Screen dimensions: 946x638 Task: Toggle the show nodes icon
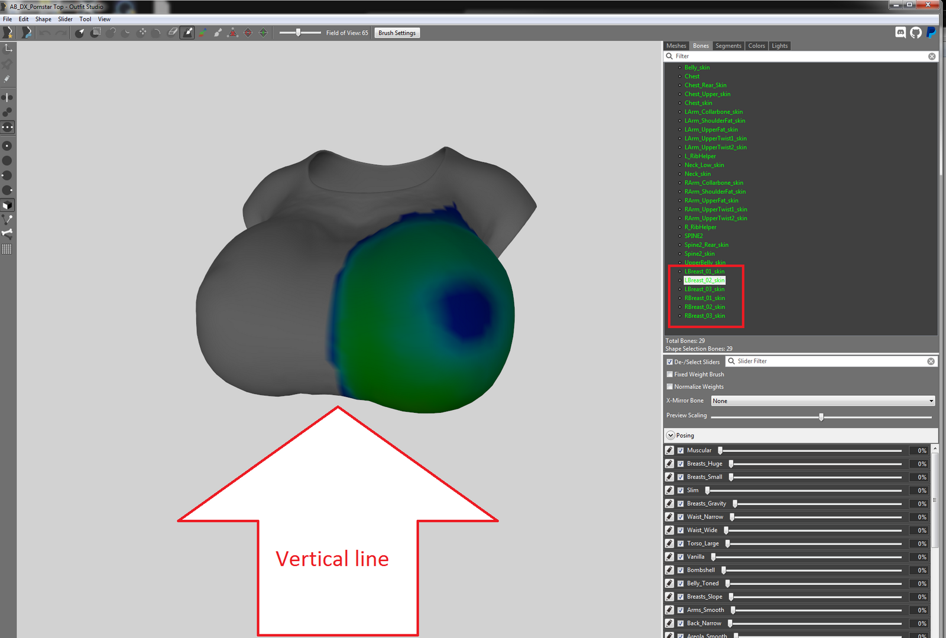[7, 220]
